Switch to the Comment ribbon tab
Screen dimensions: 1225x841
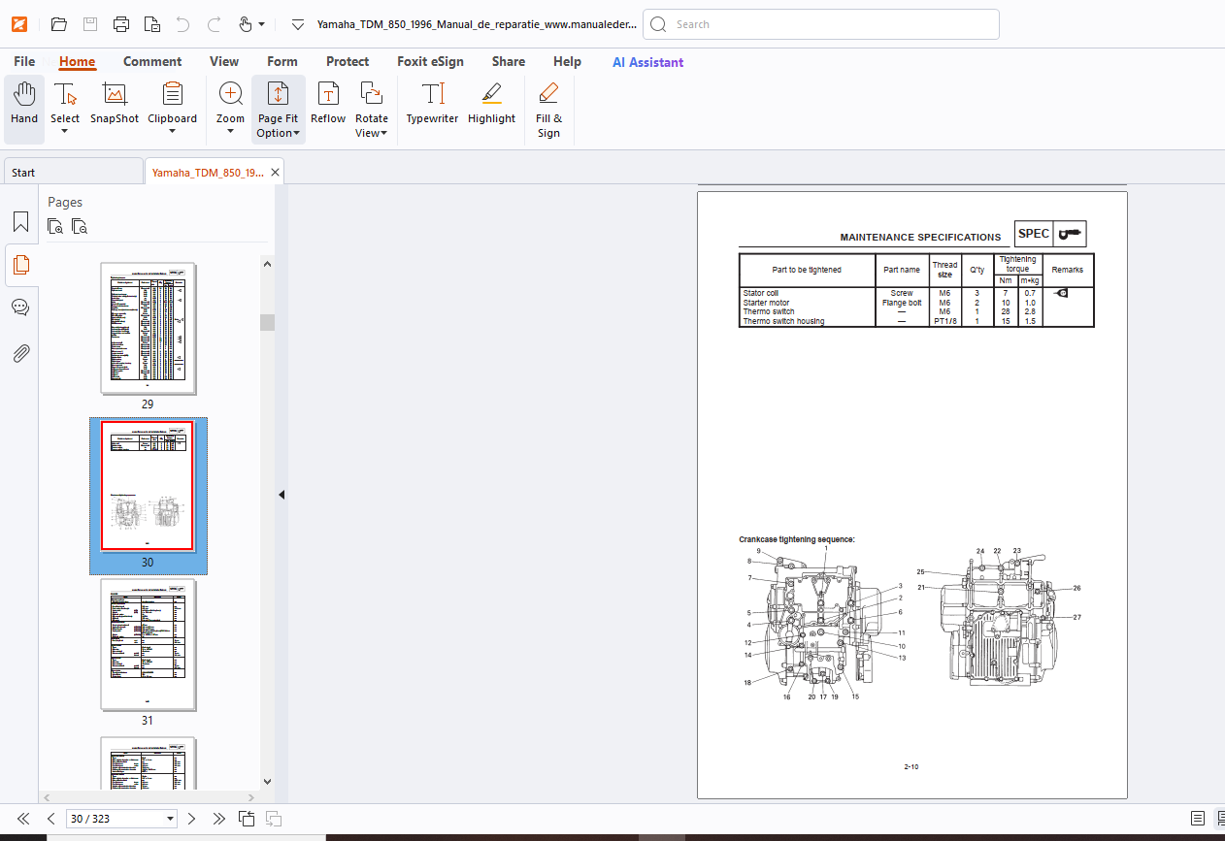pos(152,61)
